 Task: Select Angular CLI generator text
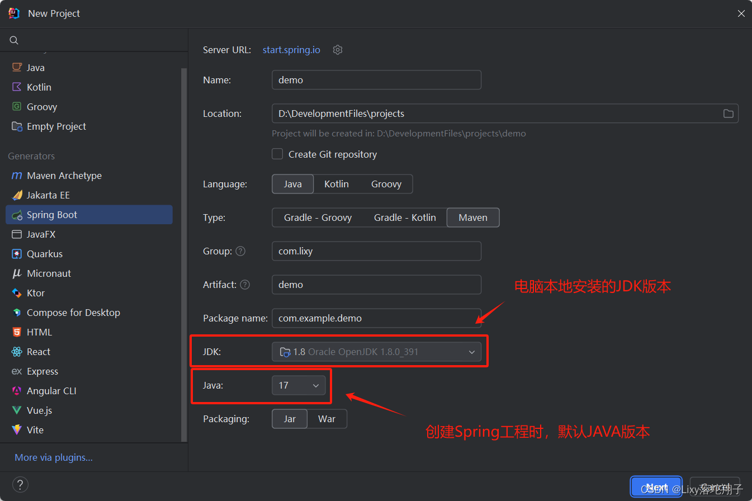51,391
